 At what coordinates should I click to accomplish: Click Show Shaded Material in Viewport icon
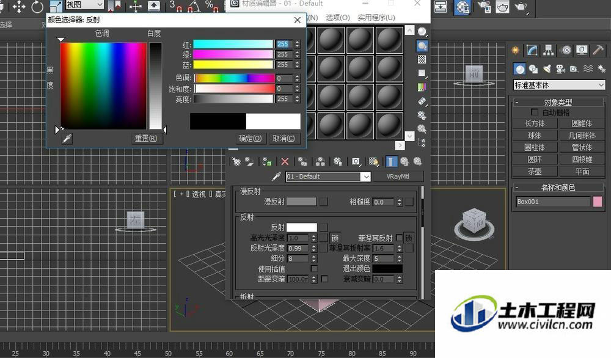(373, 161)
